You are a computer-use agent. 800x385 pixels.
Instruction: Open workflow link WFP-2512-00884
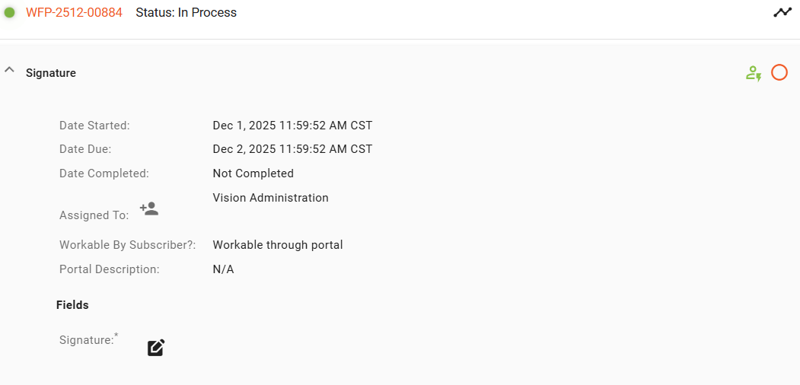[74, 12]
